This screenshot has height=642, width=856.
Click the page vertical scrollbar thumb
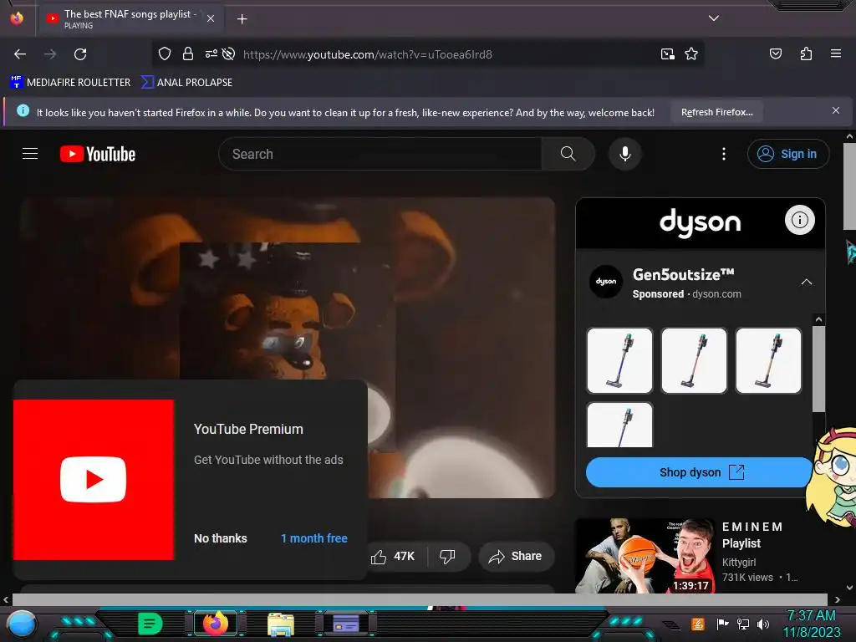pos(849,186)
